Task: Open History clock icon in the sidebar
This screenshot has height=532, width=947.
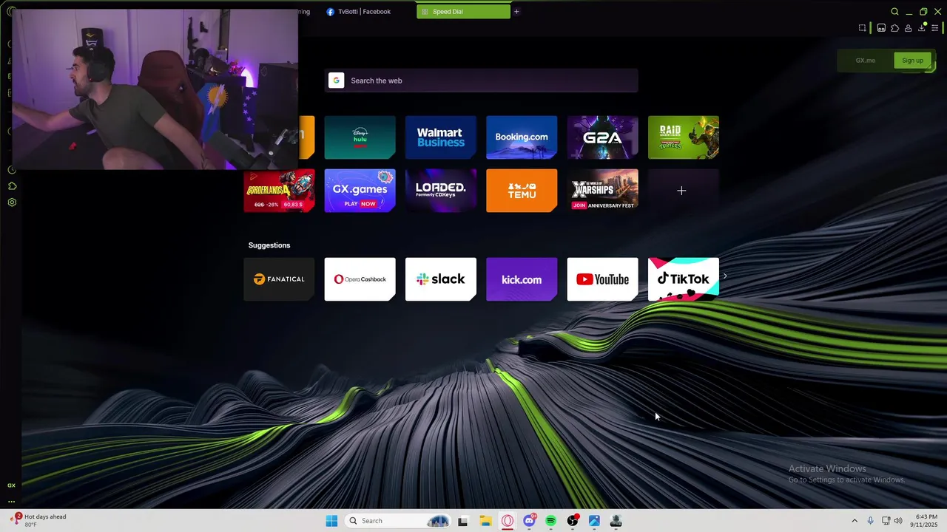Action: (x=12, y=170)
